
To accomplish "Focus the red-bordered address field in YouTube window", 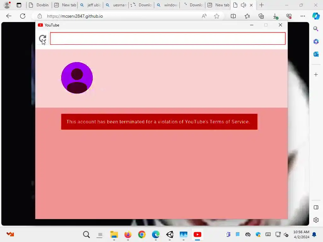I will pyautogui.click(x=168, y=38).
